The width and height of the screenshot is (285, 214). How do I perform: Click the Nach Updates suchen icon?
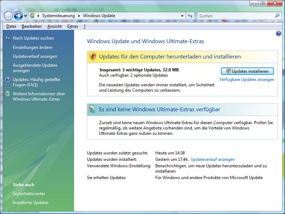pos(8,38)
